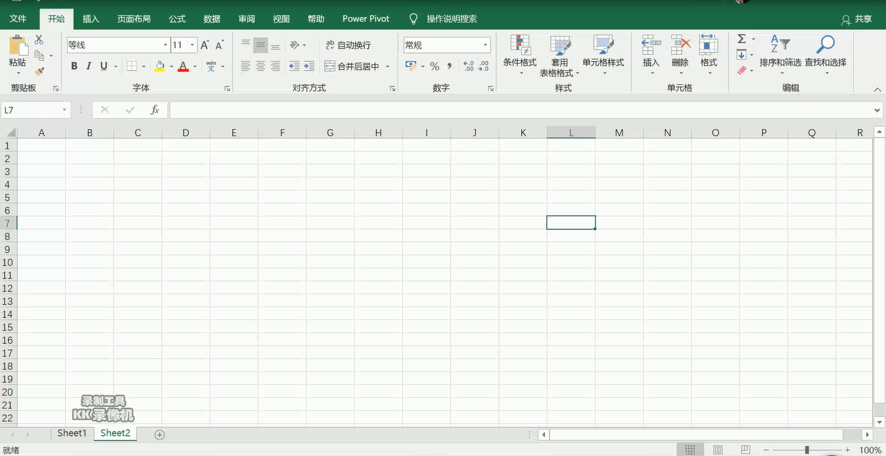Expand the font name dropdown (等线)
The width and height of the screenshot is (886, 456).
pyautogui.click(x=165, y=45)
